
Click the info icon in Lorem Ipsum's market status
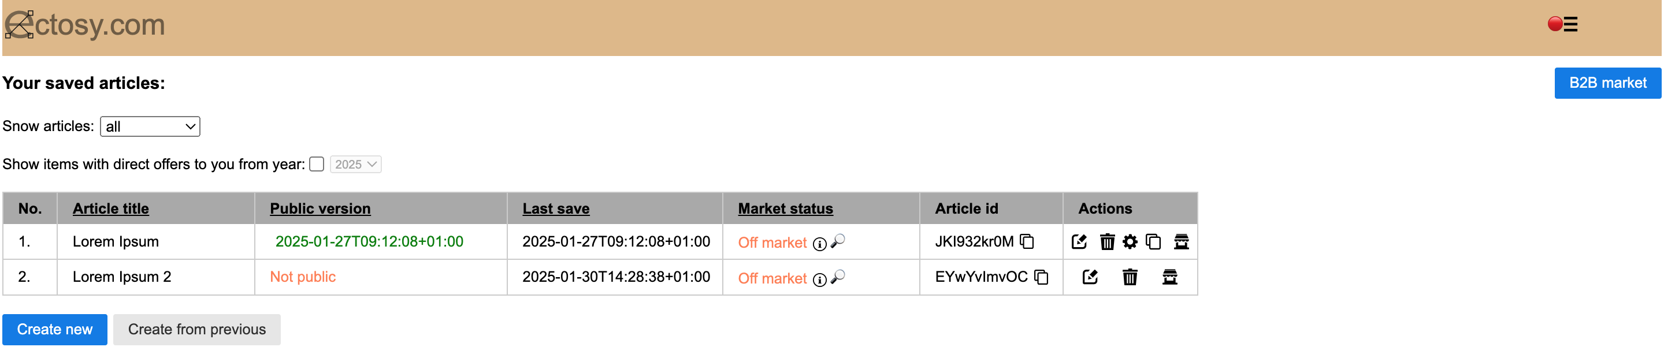[819, 244]
